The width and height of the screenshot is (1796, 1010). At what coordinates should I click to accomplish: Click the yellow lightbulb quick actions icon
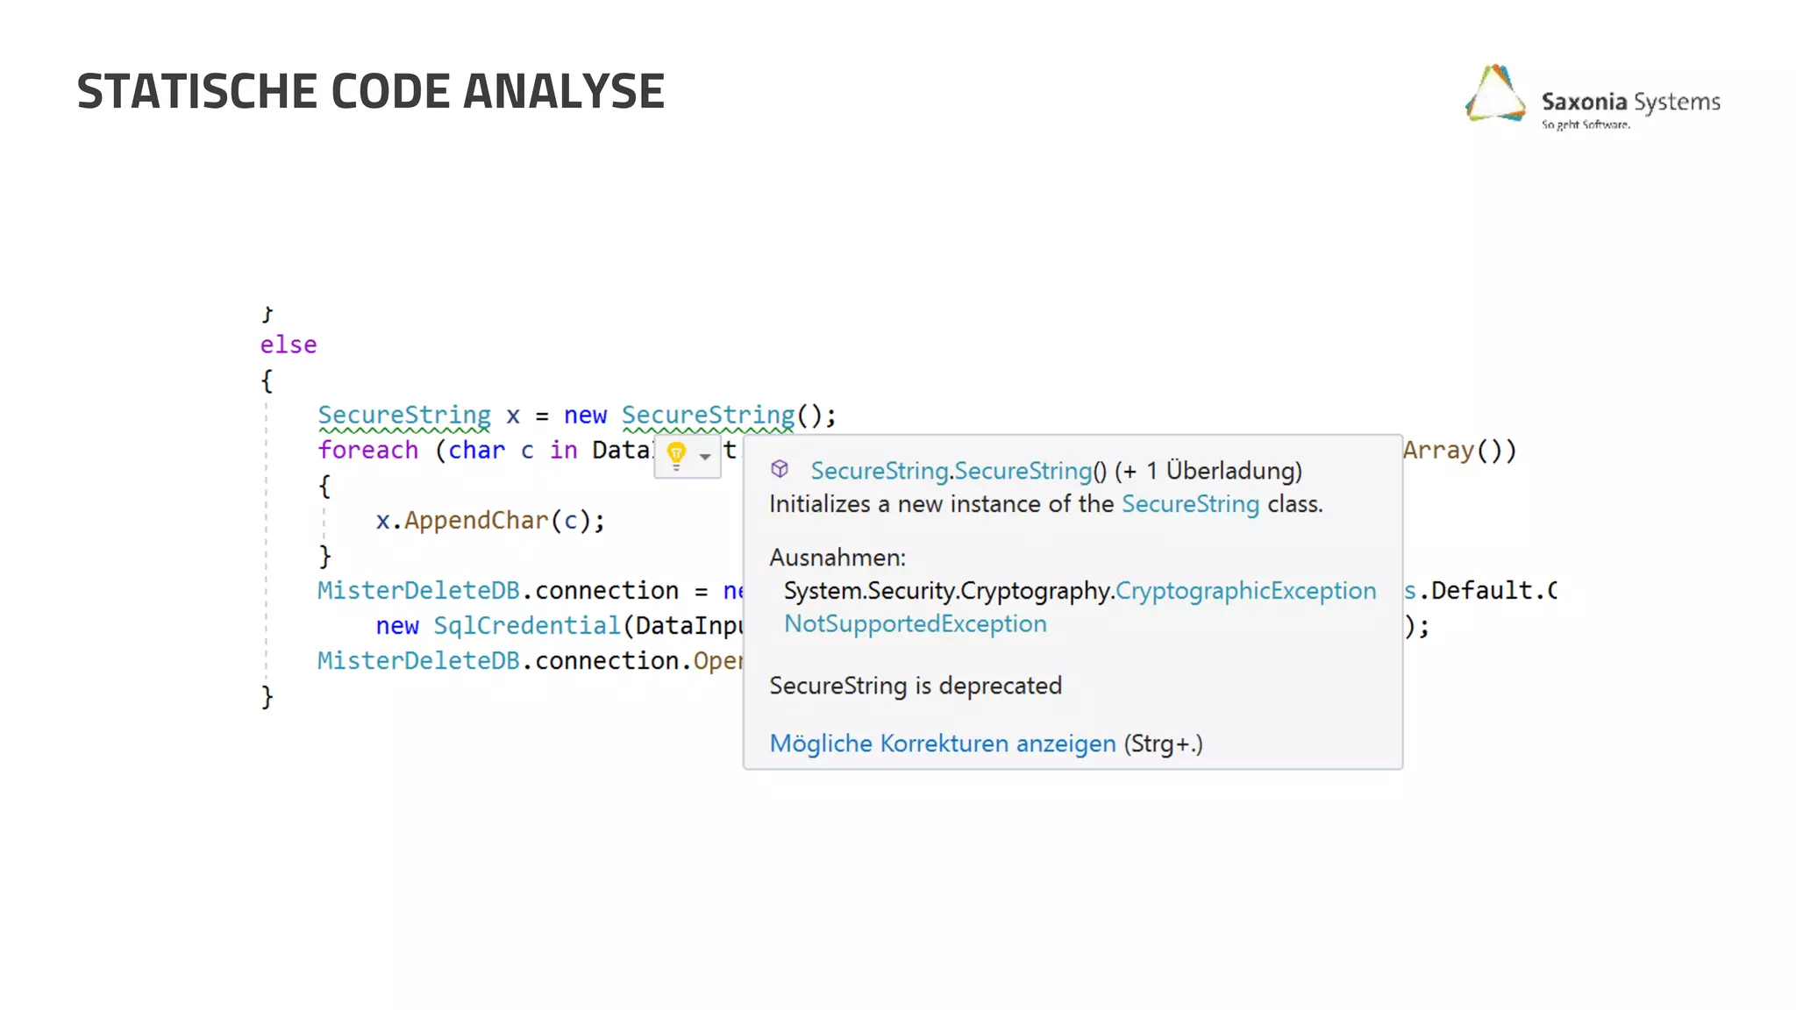point(676,455)
